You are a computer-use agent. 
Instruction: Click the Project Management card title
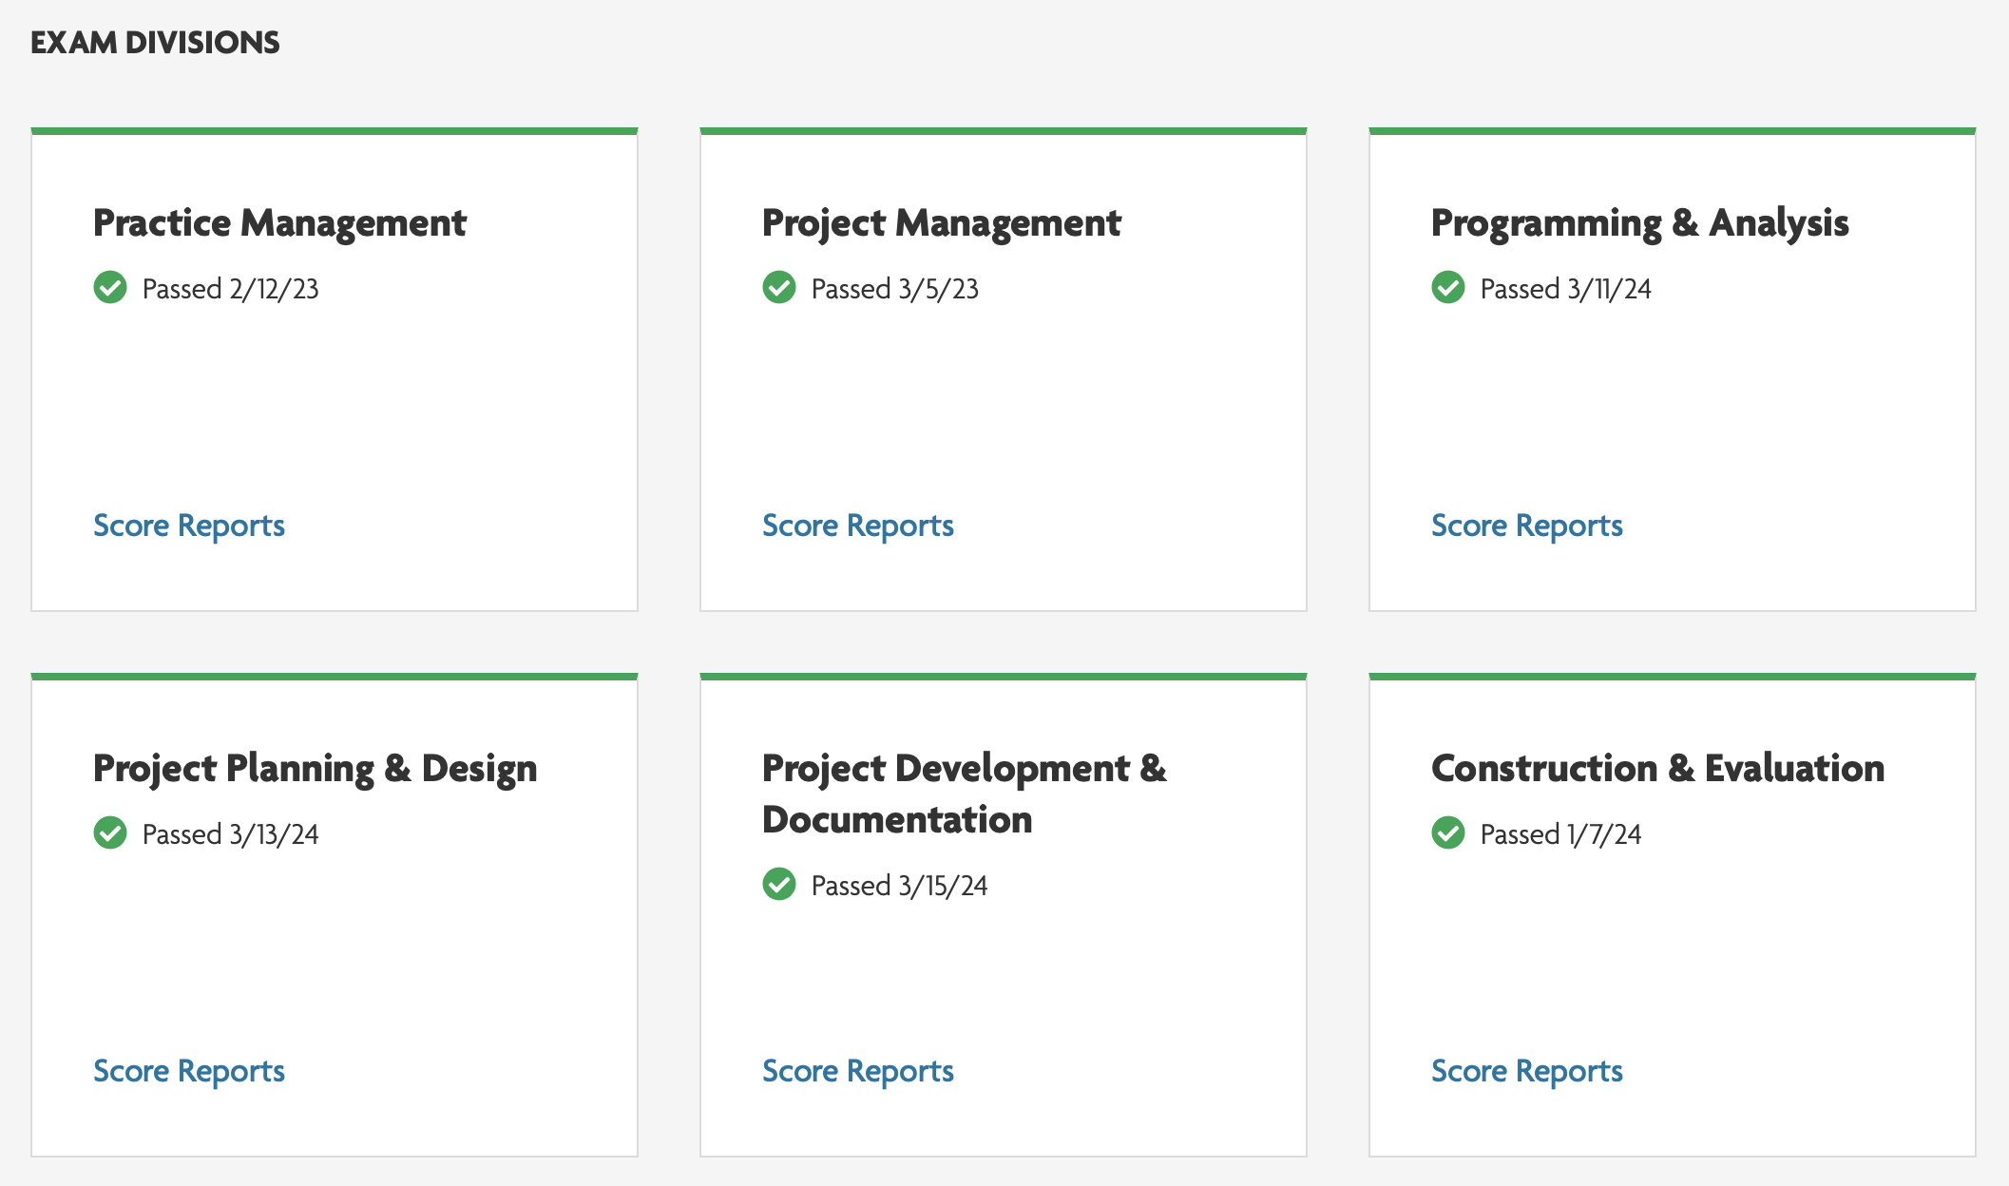point(941,223)
